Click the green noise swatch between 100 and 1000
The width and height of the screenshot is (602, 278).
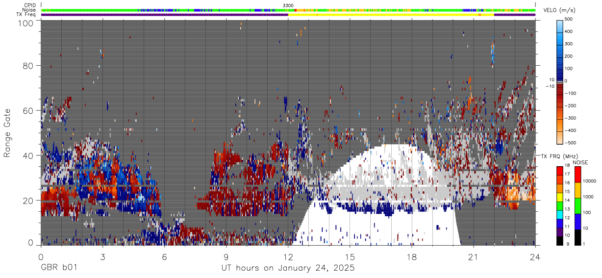pos(577,206)
